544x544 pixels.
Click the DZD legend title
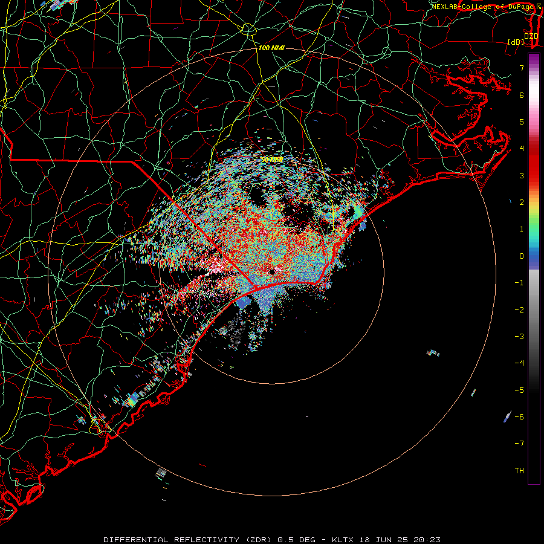coord(531,36)
